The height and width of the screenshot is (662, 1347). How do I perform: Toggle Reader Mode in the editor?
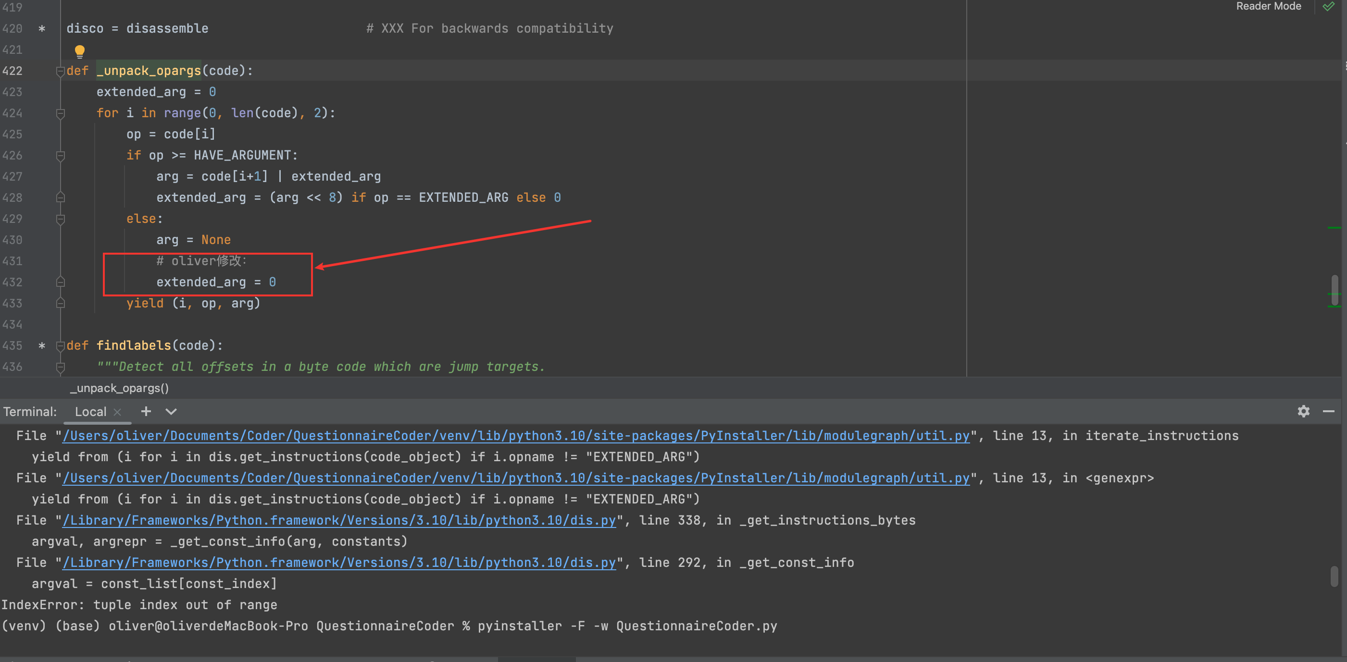[1268, 6]
